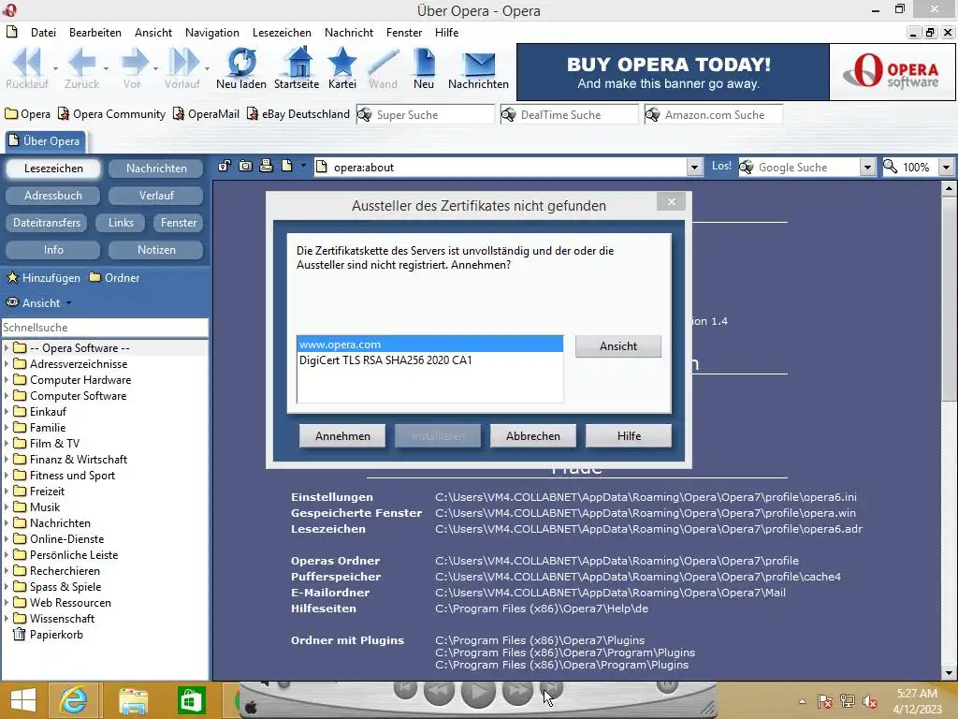Go to Startseite home icon

(x=298, y=63)
